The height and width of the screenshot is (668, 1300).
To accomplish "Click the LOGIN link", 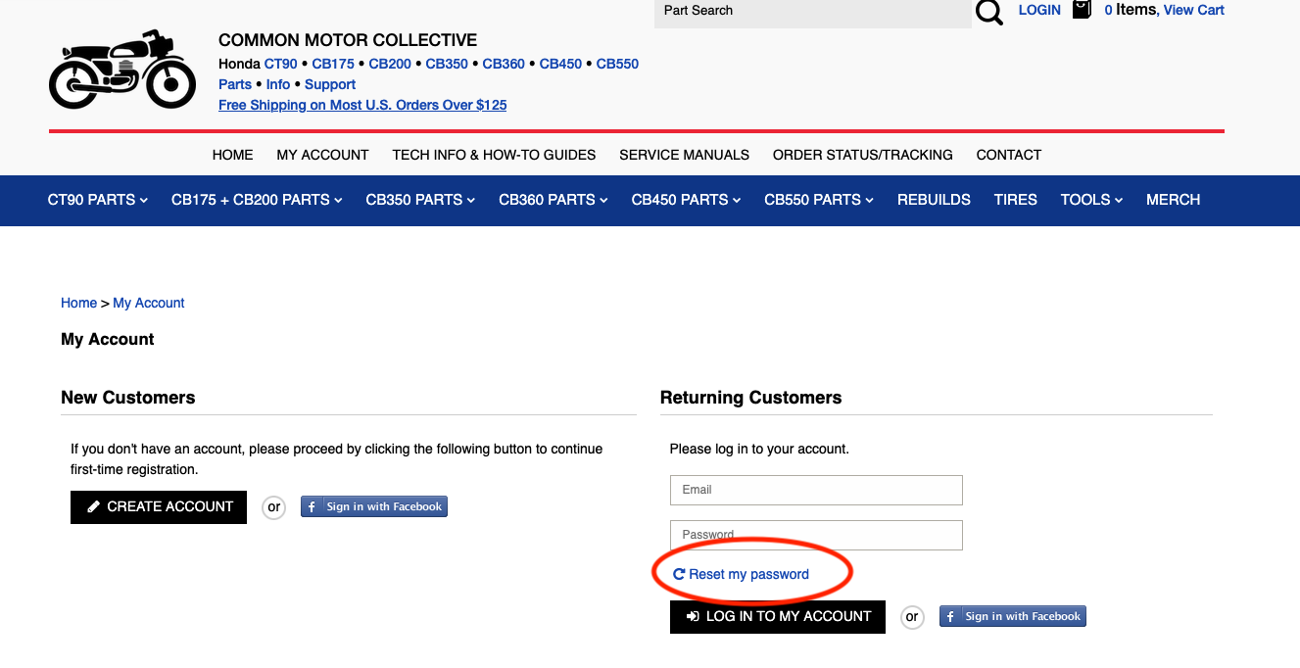I will tap(1039, 10).
